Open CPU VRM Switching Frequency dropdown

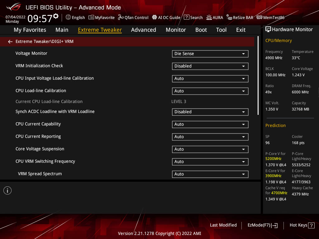click(x=210, y=162)
